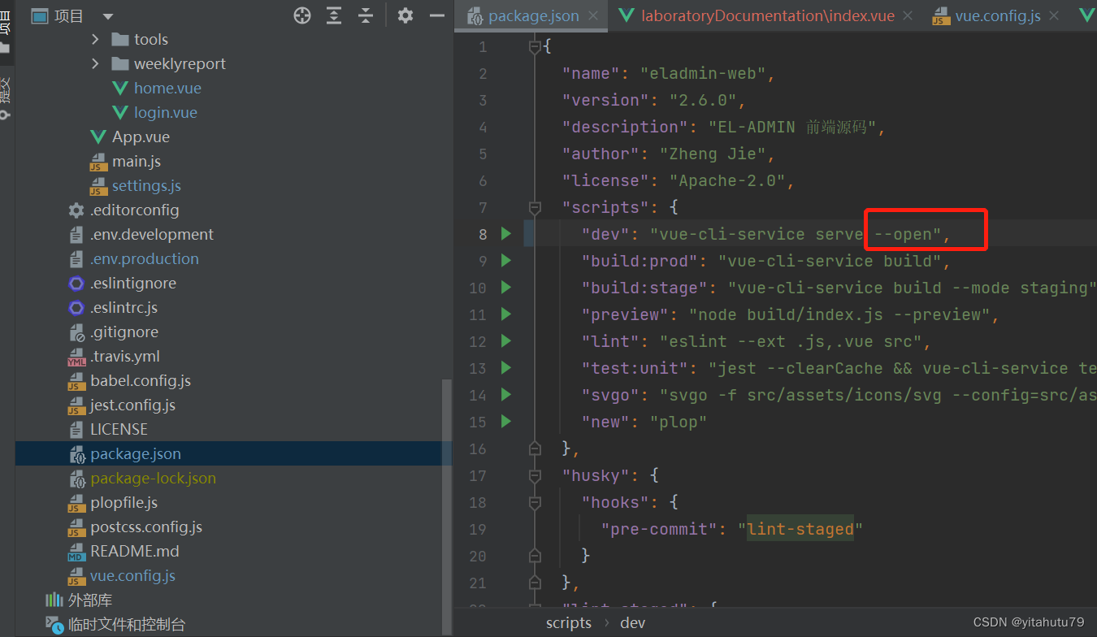The width and height of the screenshot is (1097, 637).
Task: Collapse the husky block fold marker
Action: pyautogui.click(x=535, y=475)
